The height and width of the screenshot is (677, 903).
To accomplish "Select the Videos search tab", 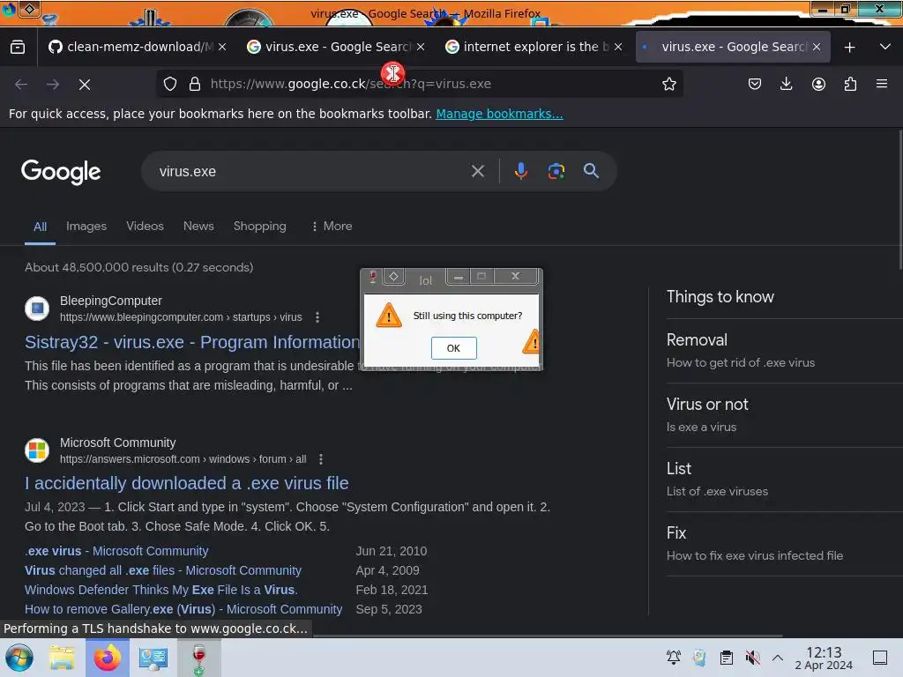I will pyautogui.click(x=146, y=227).
